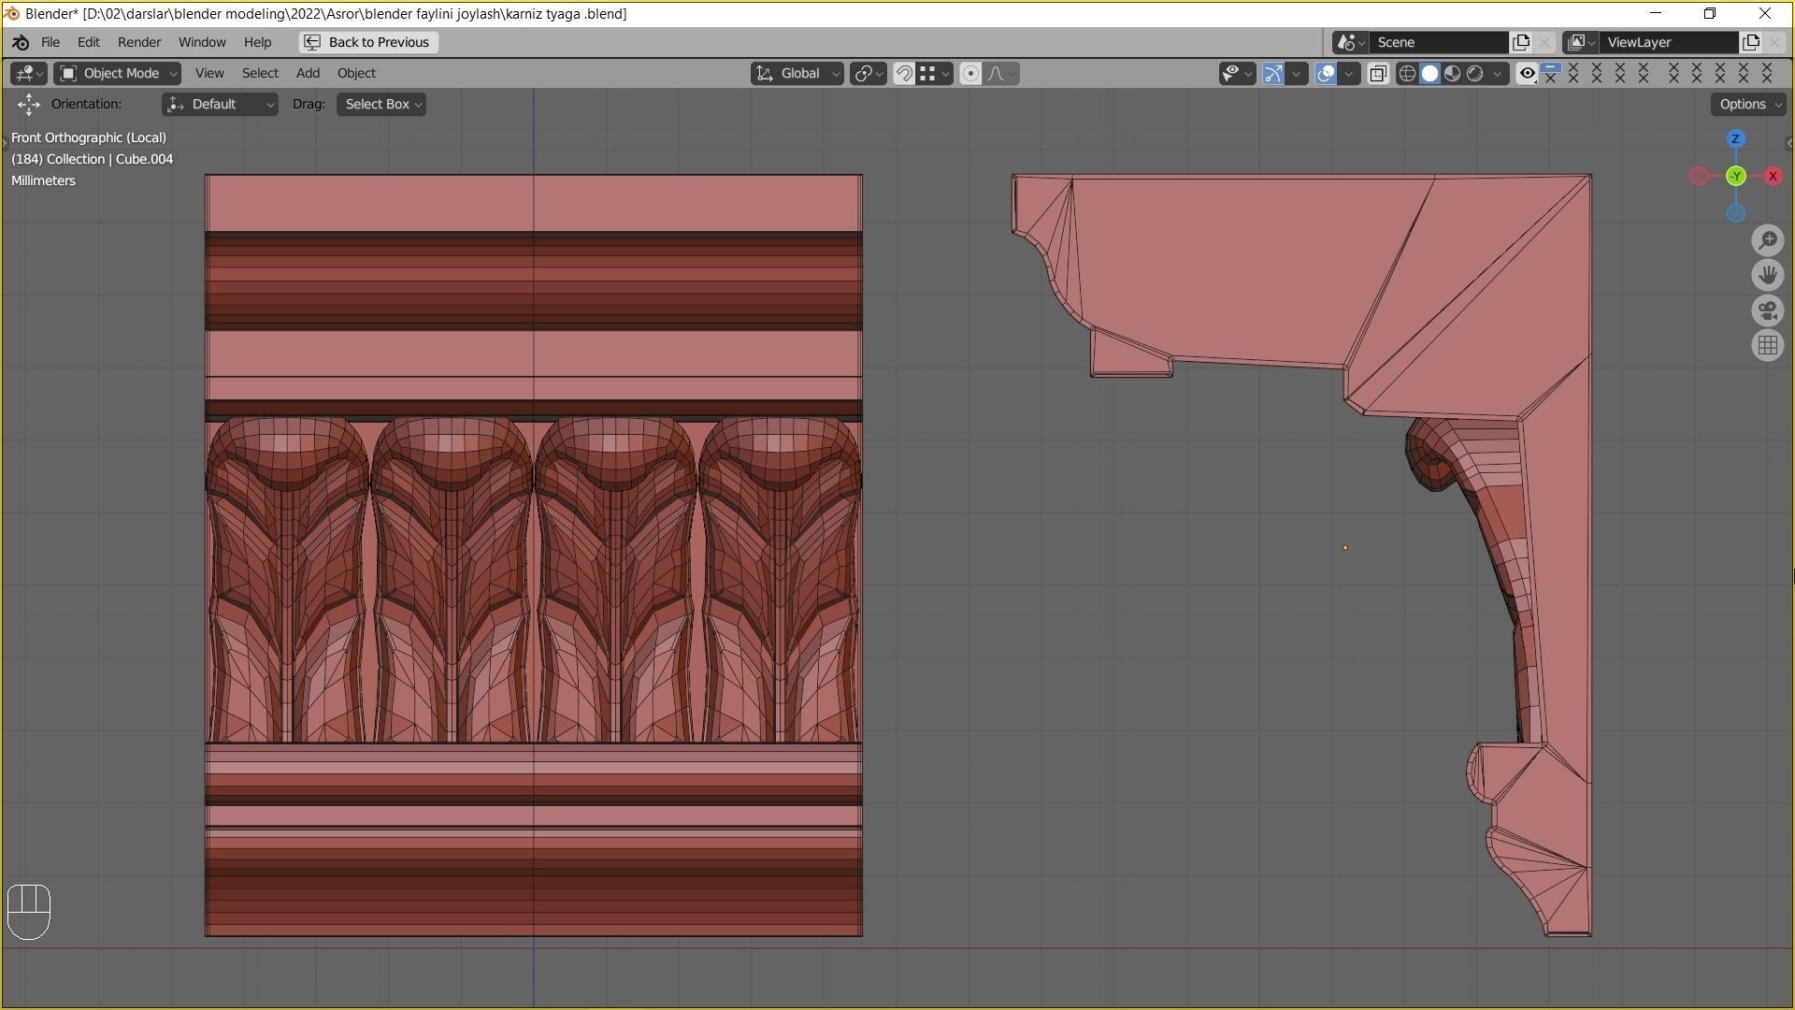The image size is (1795, 1010).
Task: Open the Render menu
Action: pyautogui.click(x=139, y=42)
